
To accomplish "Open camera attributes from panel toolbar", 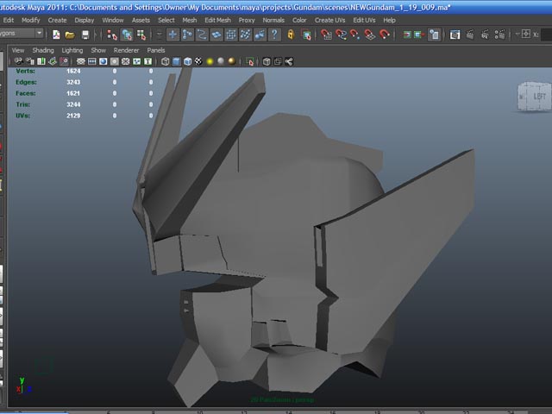I will point(30,61).
